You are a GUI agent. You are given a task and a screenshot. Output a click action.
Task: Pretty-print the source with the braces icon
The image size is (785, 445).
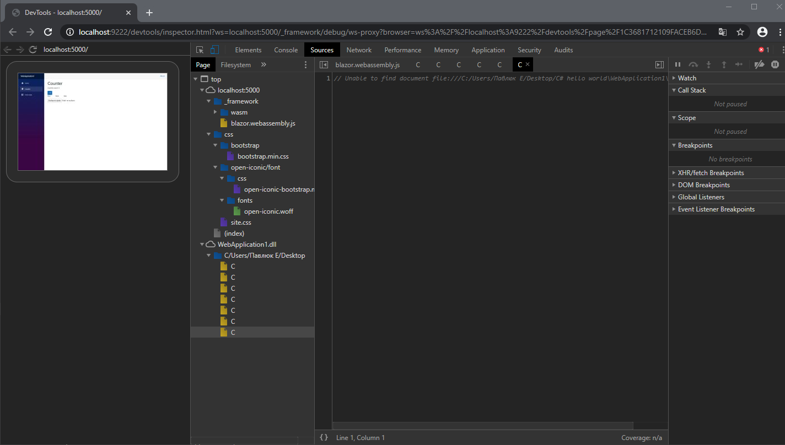point(324,437)
